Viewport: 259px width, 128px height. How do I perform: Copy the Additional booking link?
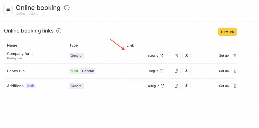pos(176,86)
